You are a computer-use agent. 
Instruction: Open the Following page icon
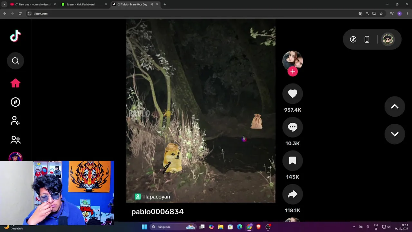coord(15,121)
